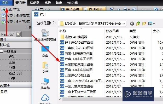
Task: Select the 迅捷CAD编辑器 folder
Action: [74, 37]
